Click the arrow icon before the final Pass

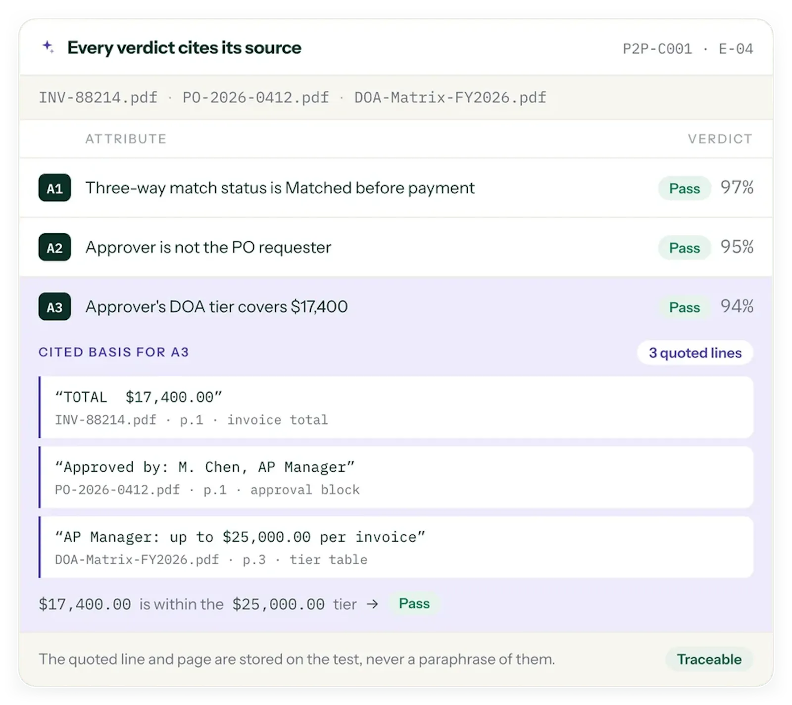(x=372, y=604)
